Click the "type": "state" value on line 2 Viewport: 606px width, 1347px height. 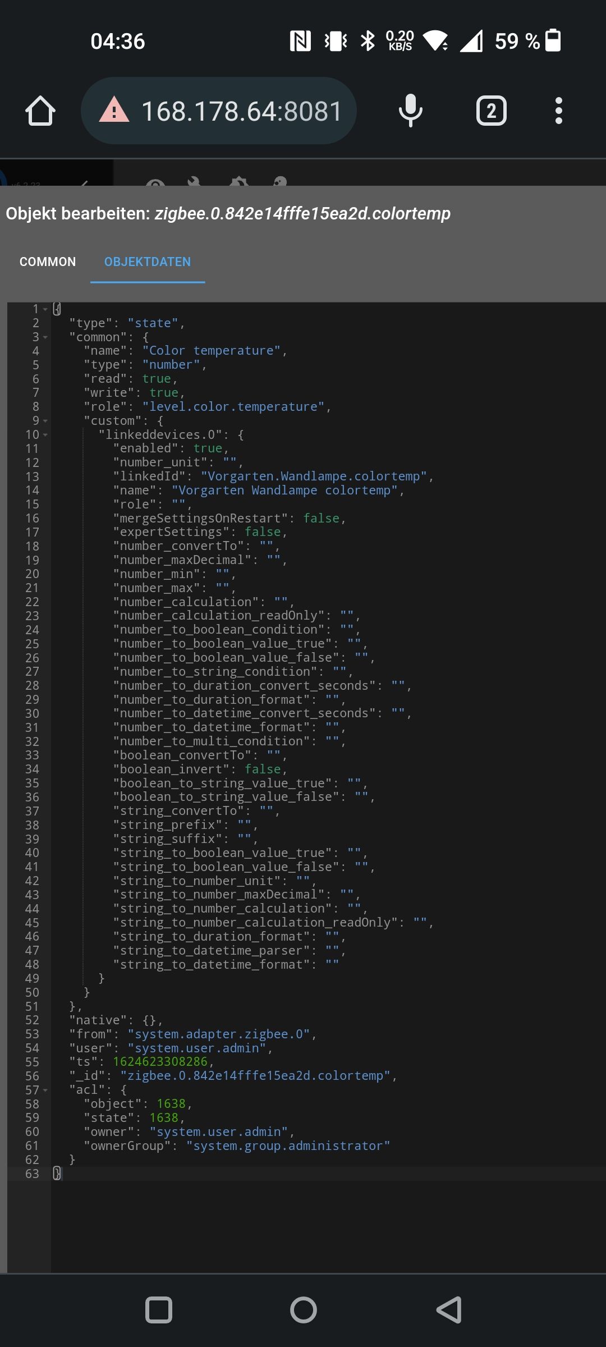coord(153,323)
